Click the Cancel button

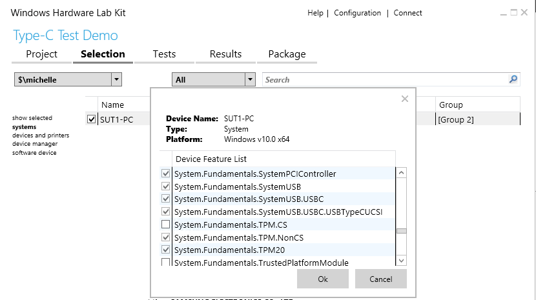click(x=381, y=279)
